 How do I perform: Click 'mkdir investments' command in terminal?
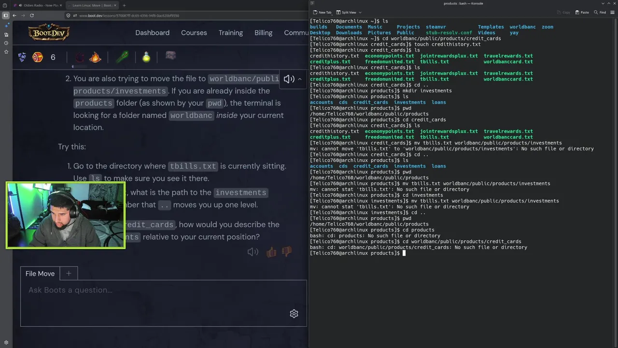427,90
